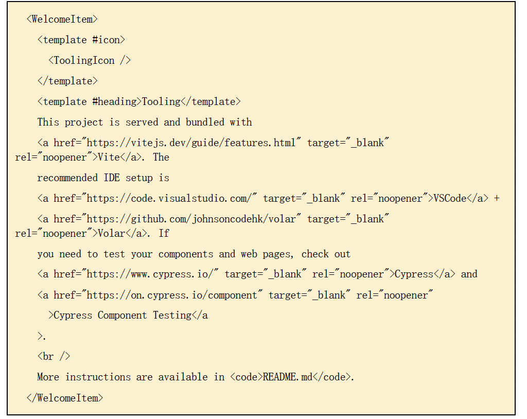This screenshot has height=419, width=527.
Task: Click the vitejs.dev features URL
Action: 191,143
